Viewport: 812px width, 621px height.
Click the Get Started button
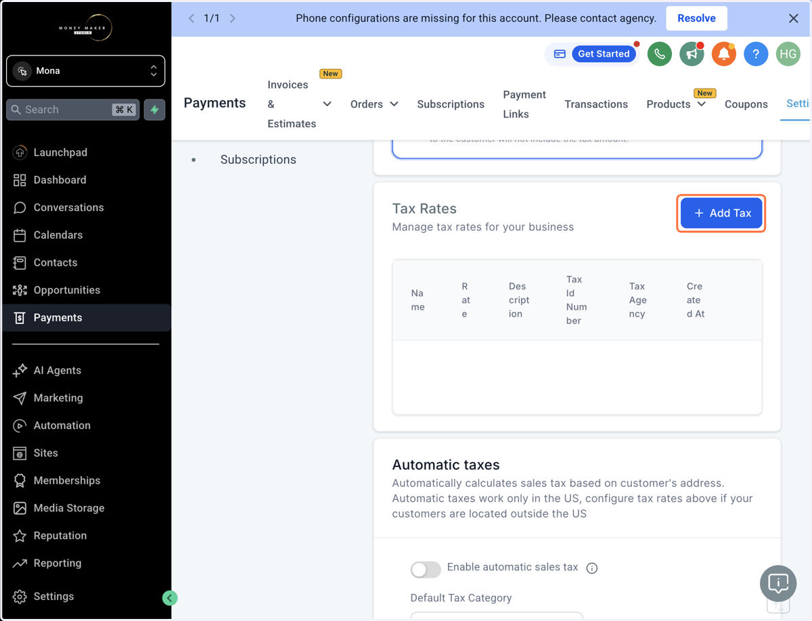pos(604,54)
